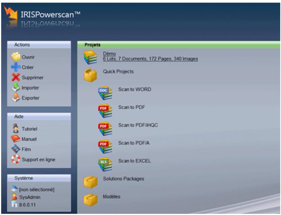
Task: Click the SysAdmin user name text
Action: point(30,197)
